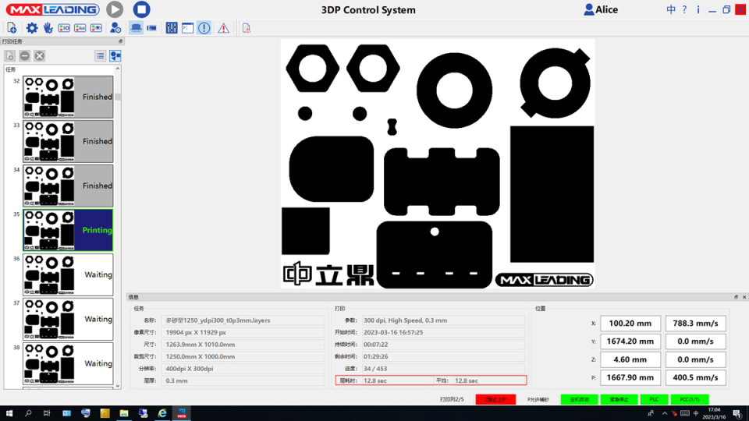
Task: Click the 400dpi X 300dpi resolution field
Action: [x=243, y=369]
